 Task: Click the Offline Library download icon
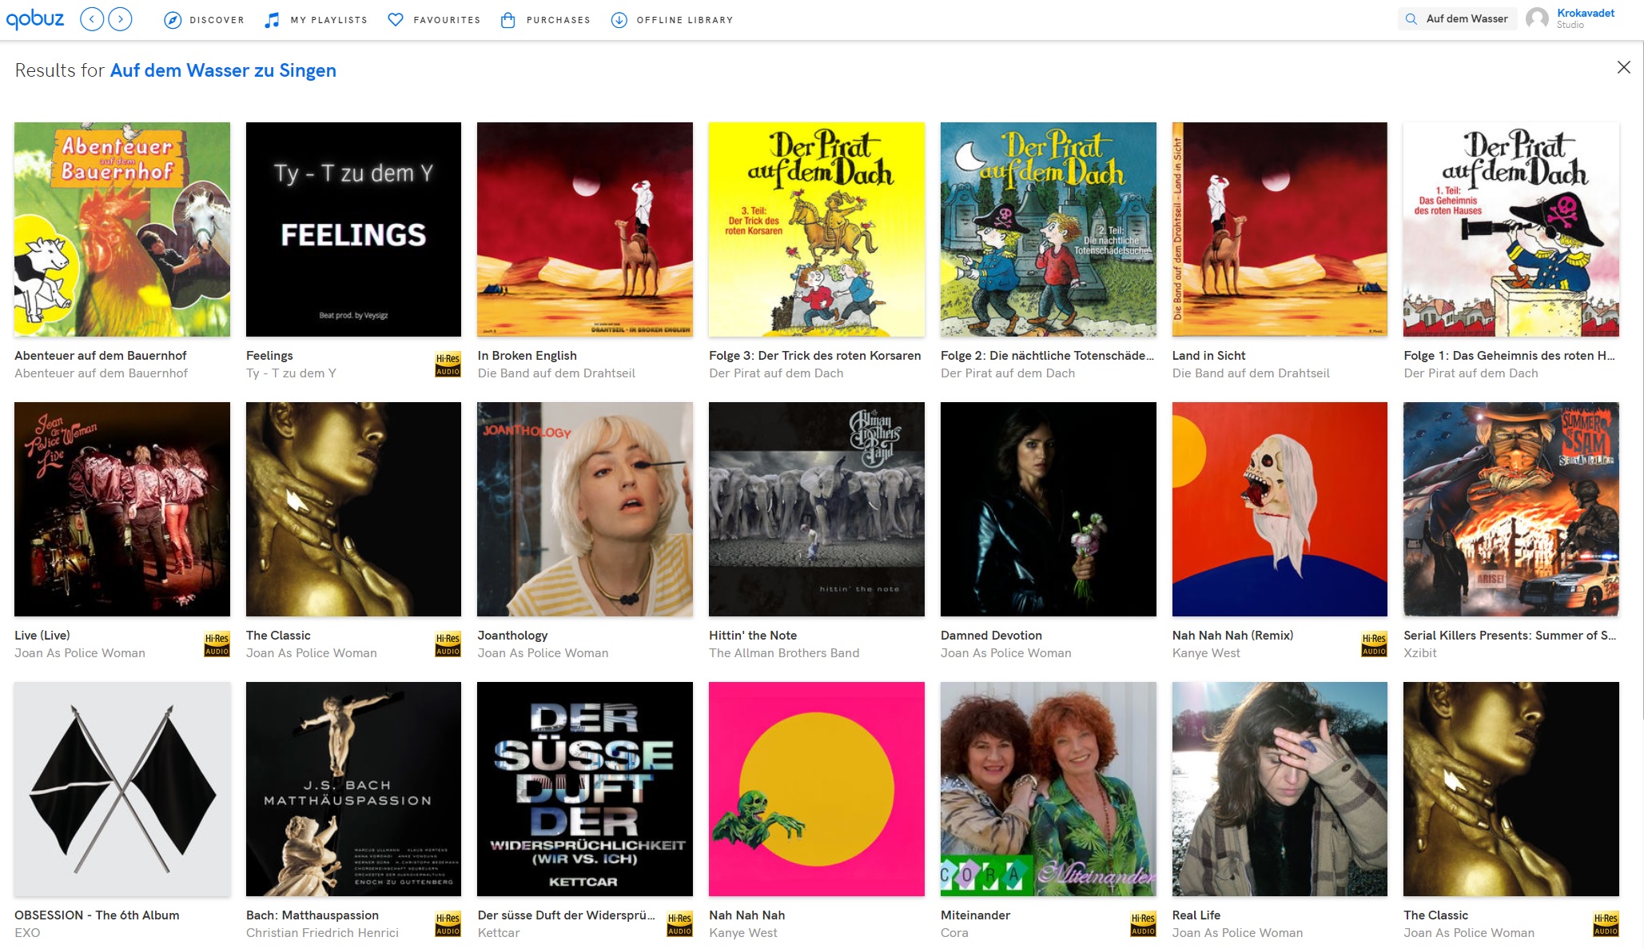(619, 20)
